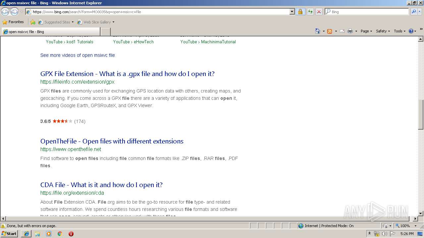Click the magnifier Search button
The image size is (424, 238).
pos(413,12)
